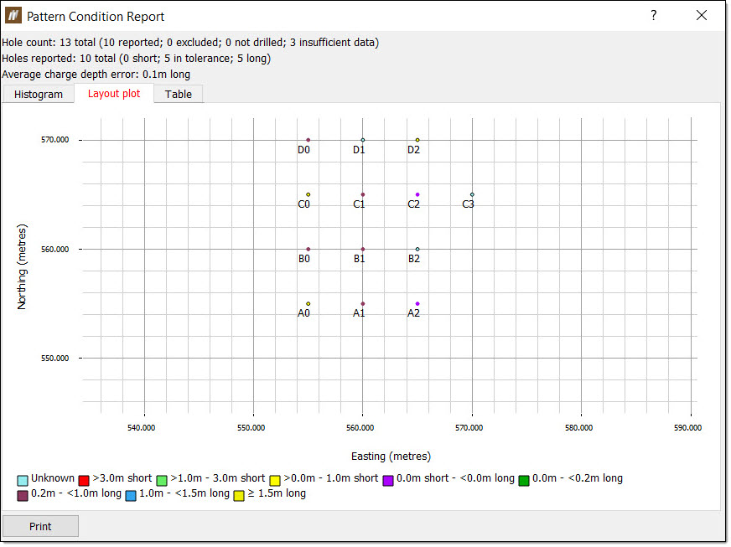Select hole D2 marker on plot
The height and width of the screenshot is (547, 731).
click(x=417, y=140)
